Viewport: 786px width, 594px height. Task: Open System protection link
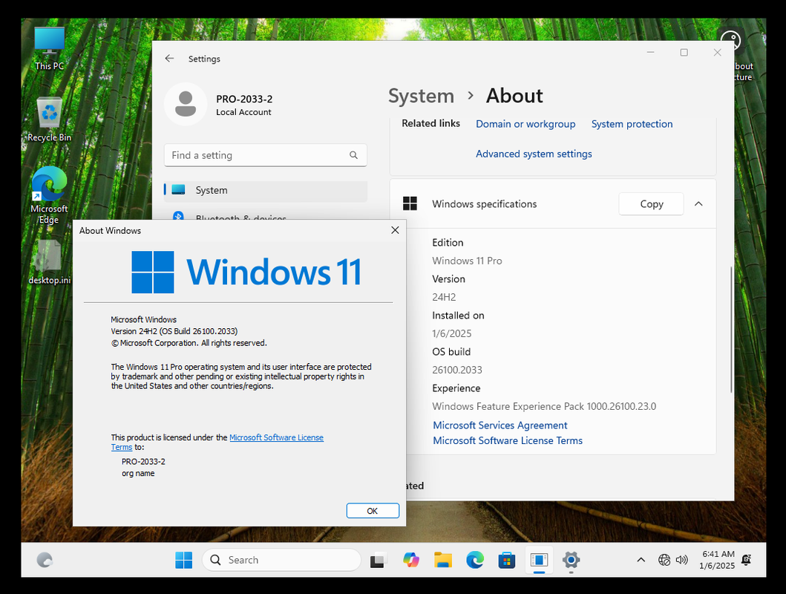click(632, 124)
